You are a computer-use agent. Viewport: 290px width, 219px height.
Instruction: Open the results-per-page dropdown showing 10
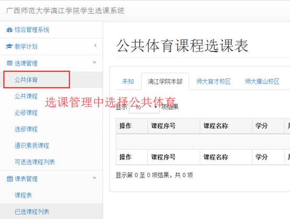(144, 107)
